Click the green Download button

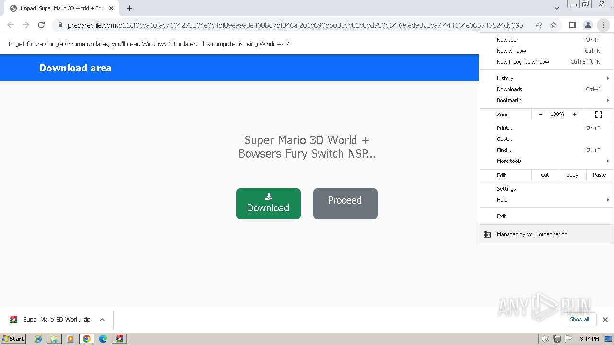tap(269, 204)
